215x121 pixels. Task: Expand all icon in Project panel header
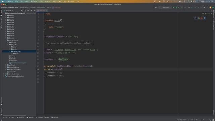tap(25, 10)
